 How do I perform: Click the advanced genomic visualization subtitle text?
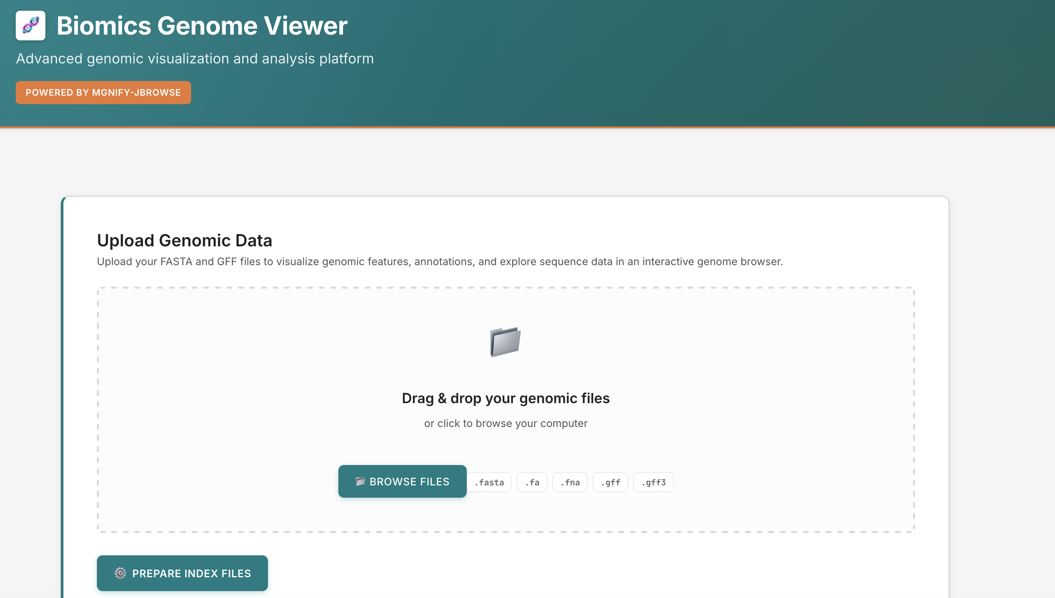pos(195,58)
